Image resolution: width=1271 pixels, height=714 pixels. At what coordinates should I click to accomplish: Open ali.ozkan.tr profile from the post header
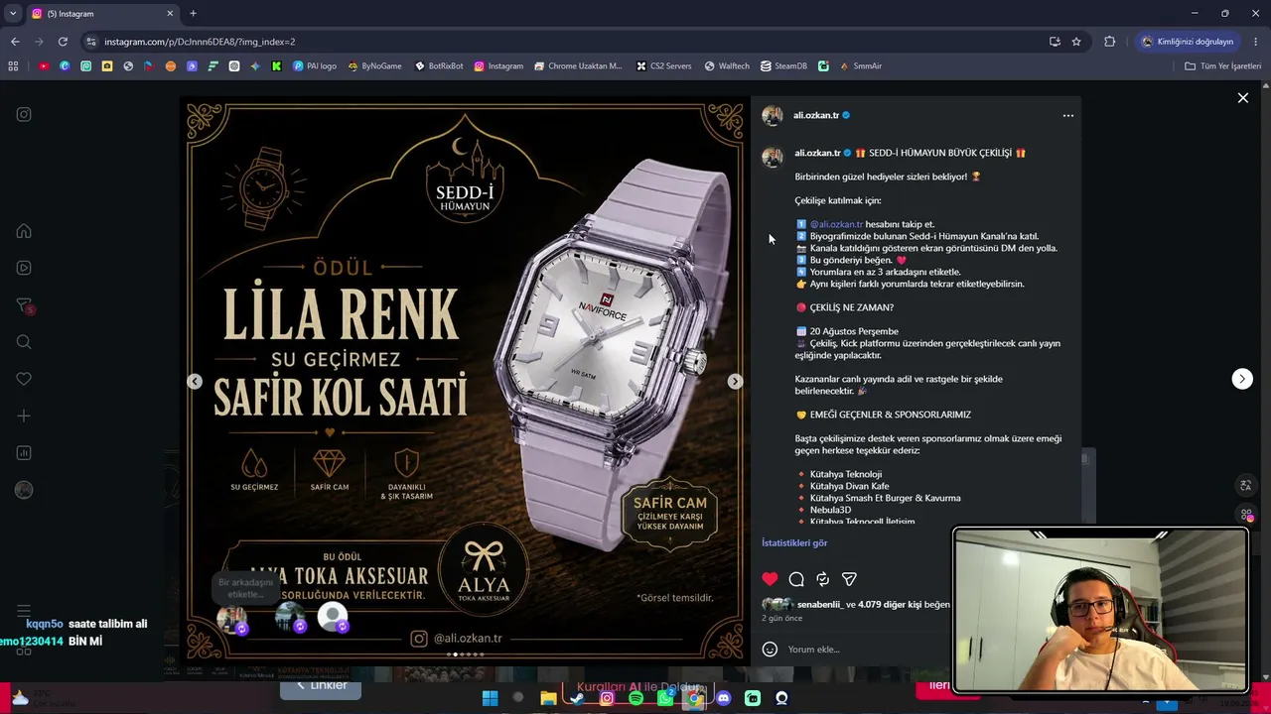point(816,116)
